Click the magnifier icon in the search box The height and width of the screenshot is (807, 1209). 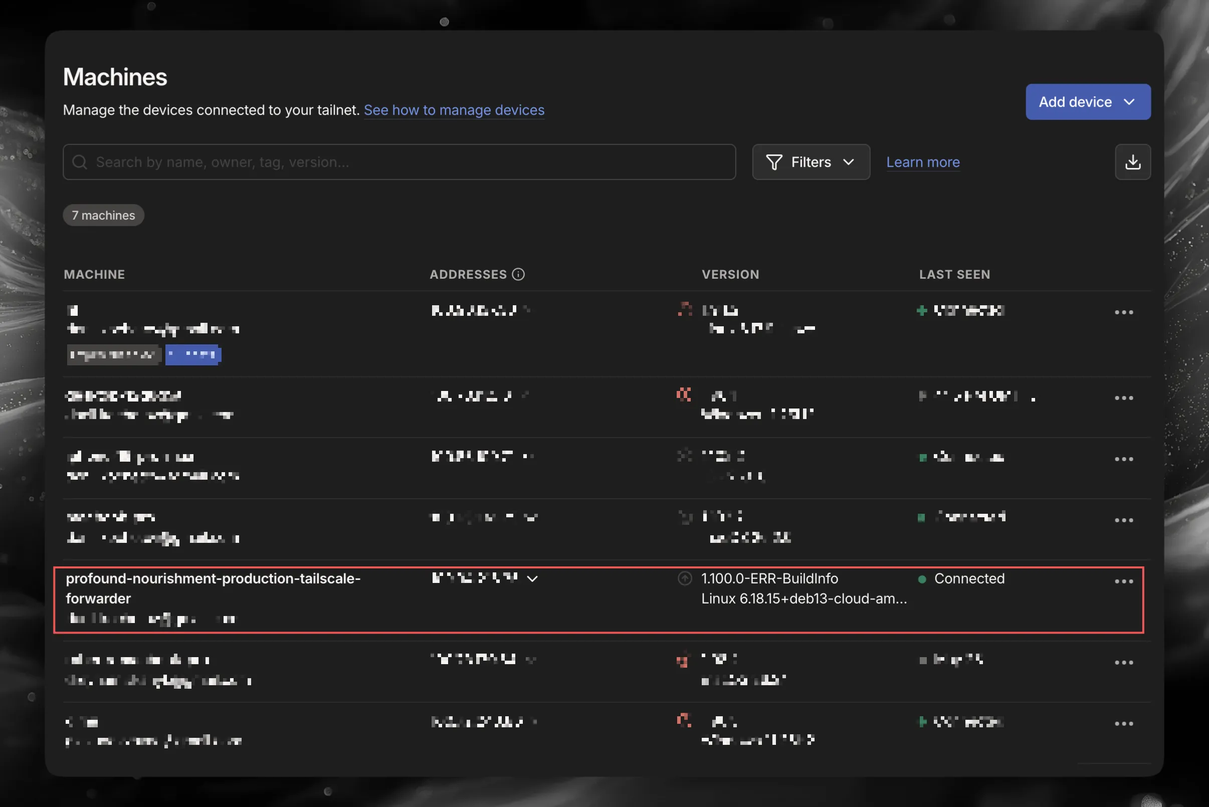point(80,162)
